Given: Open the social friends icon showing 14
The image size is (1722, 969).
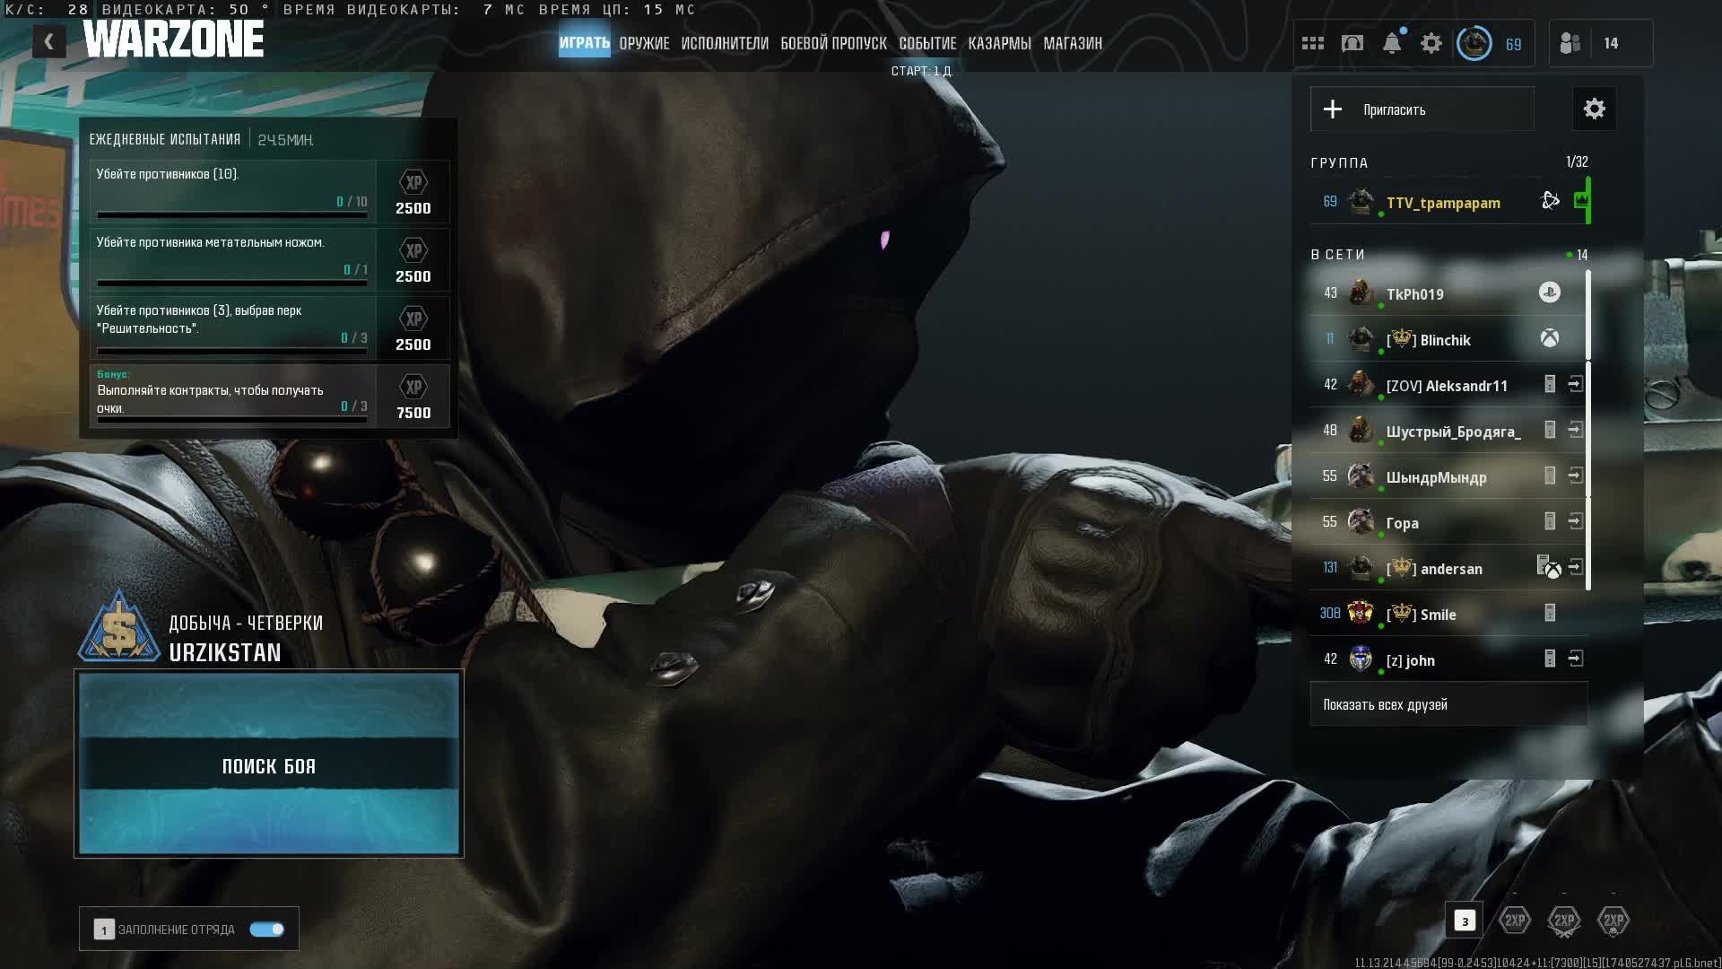Looking at the screenshot, I should pos(1571,43).
